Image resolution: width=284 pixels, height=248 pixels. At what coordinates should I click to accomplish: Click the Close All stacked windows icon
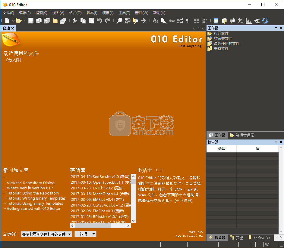[63, 21]
